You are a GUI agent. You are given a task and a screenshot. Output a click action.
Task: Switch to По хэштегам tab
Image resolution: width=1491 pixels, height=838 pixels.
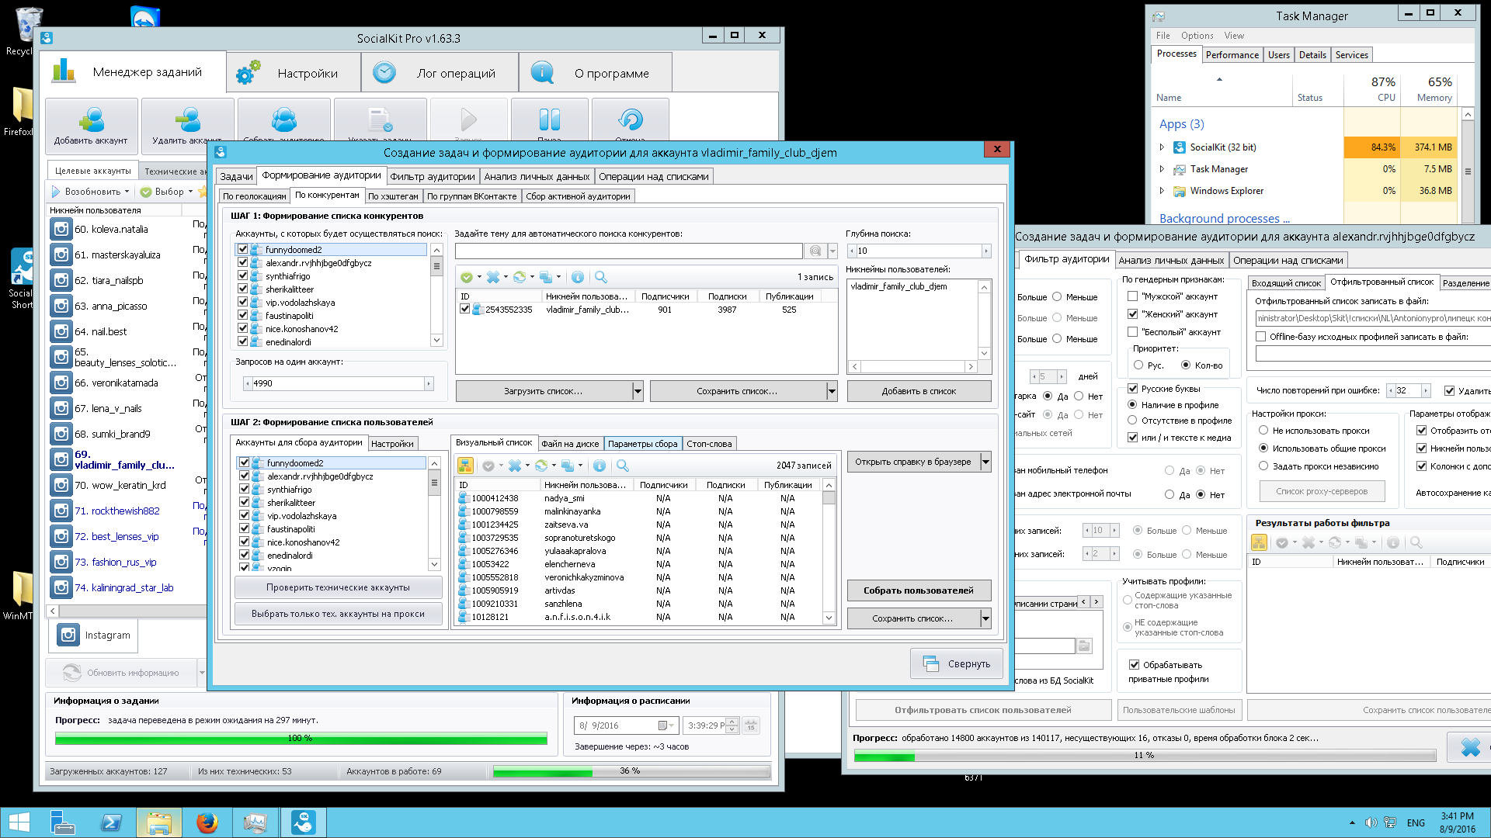coord(393,196)
